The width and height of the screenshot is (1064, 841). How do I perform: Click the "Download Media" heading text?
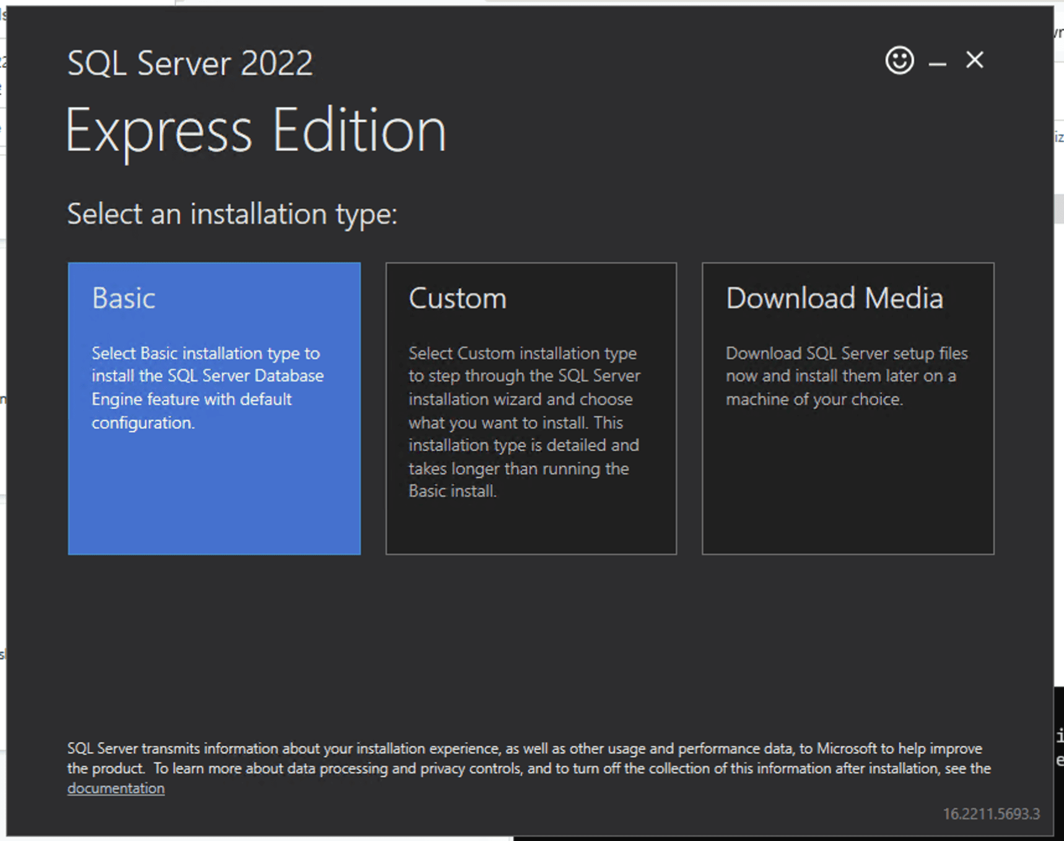834,298
